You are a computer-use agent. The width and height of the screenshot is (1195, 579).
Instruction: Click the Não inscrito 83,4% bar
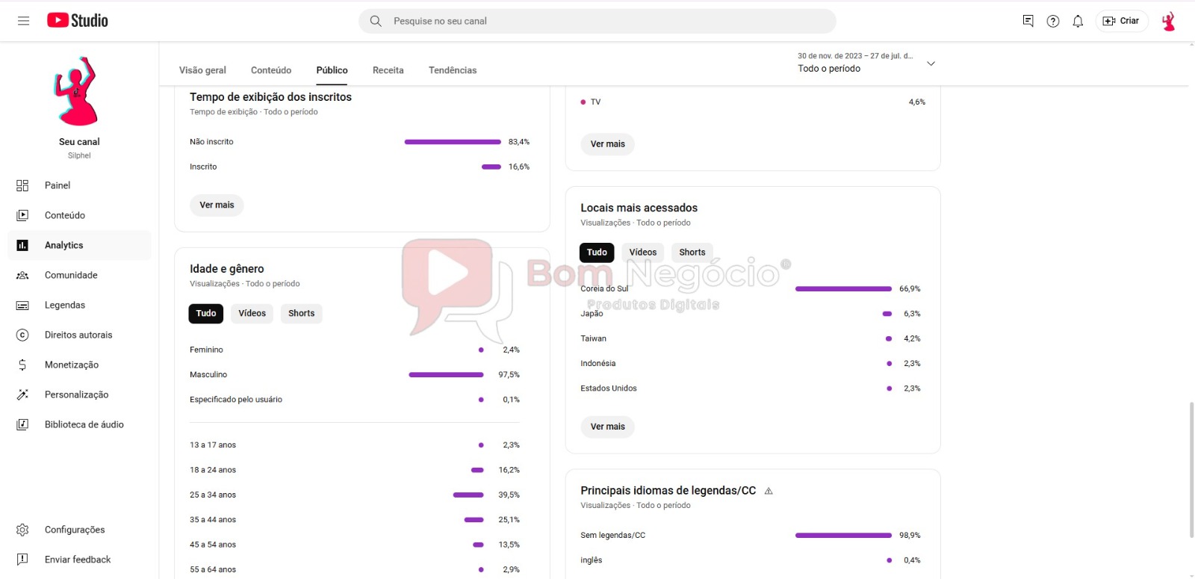click(x=453, y=142)
